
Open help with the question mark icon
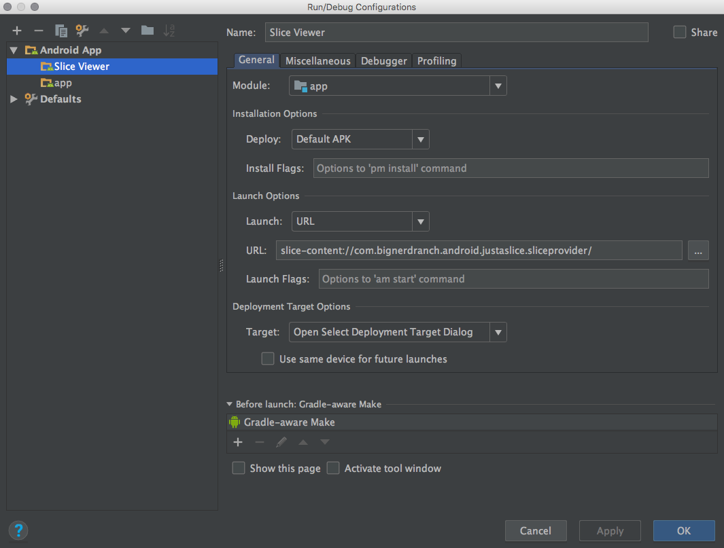coord(18,530)
